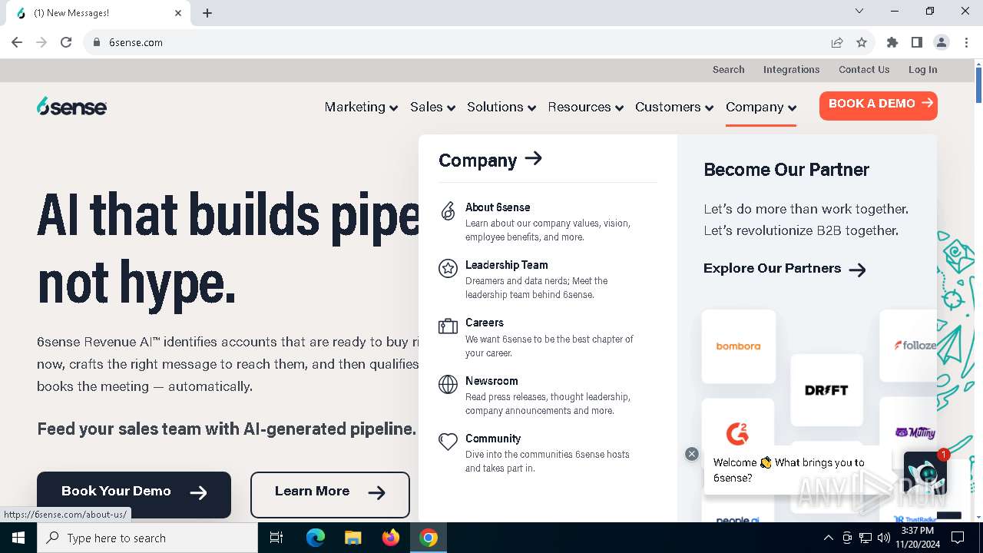983x553 pixels.
Task: Open Contact Us in top bar
Action: (x=864, y=69)
